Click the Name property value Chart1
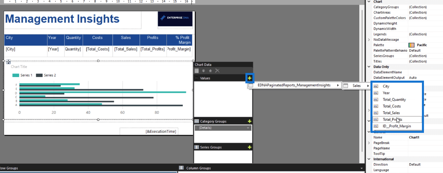443x173 pixels. [x=414, y=137]
